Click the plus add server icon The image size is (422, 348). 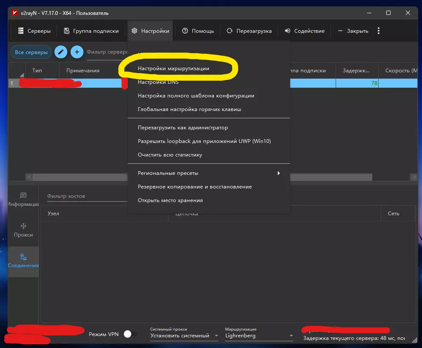pyautogui.click(x=77, y=52)
